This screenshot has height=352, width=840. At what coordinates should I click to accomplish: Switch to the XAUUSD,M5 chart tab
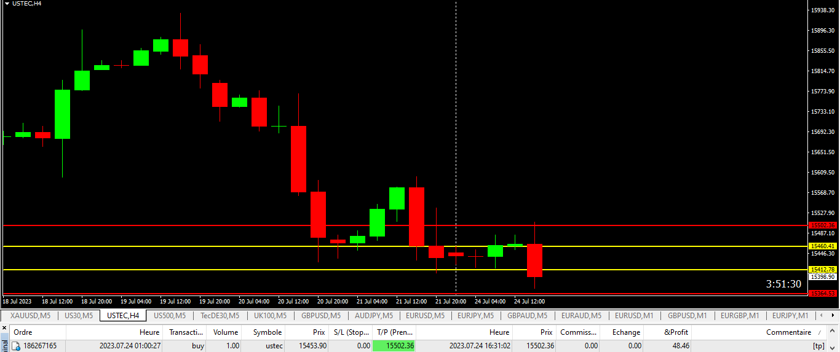tap(30, 316)
